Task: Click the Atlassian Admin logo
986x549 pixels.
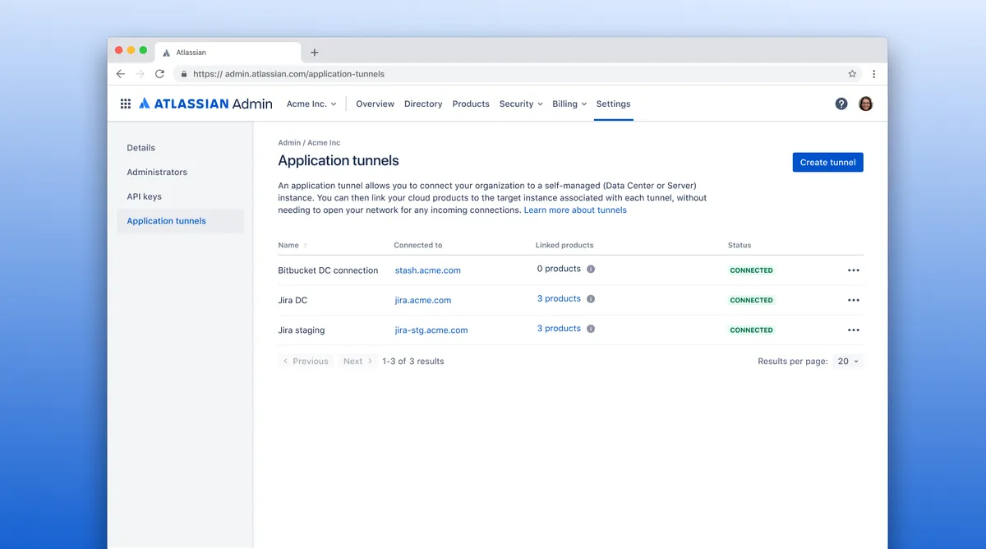Action: pyautogui.click(x=205, y=104)
